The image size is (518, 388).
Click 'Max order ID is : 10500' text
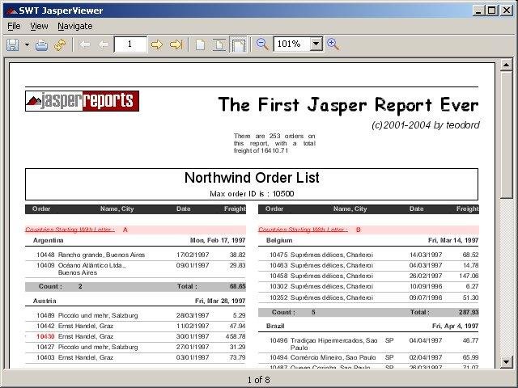pyautogui.click(x=252, y=194)
